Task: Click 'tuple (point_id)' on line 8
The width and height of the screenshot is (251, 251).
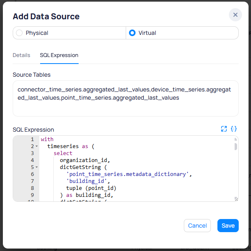Action: pos(91,188)
